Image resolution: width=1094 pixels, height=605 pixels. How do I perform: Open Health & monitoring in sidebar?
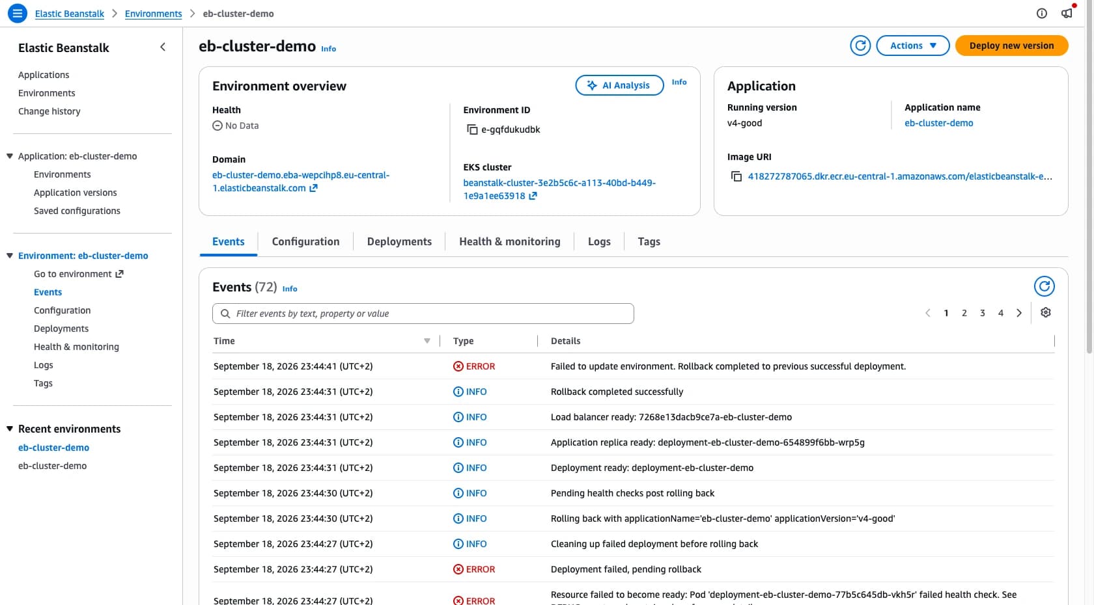(x=76, y=347)
